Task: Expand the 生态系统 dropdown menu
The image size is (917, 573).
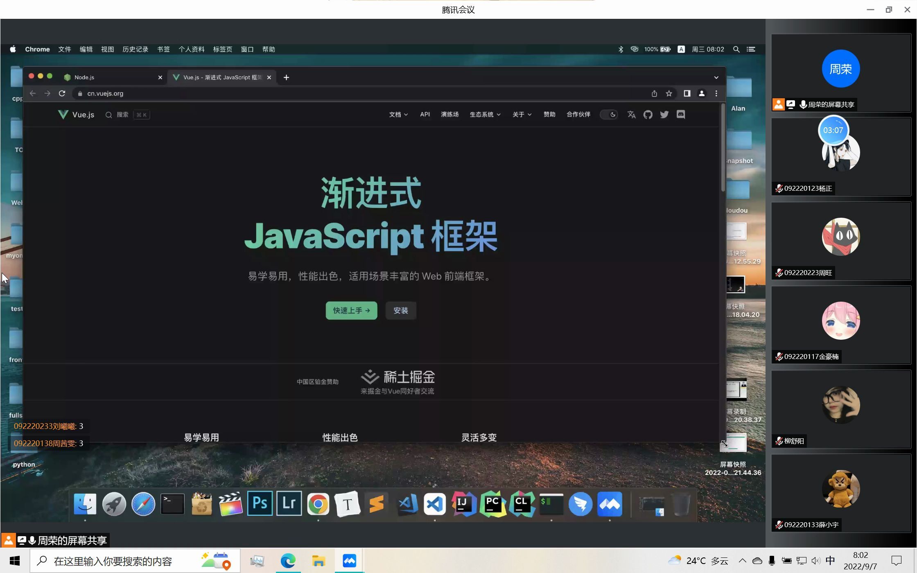Action: [485, 115]
